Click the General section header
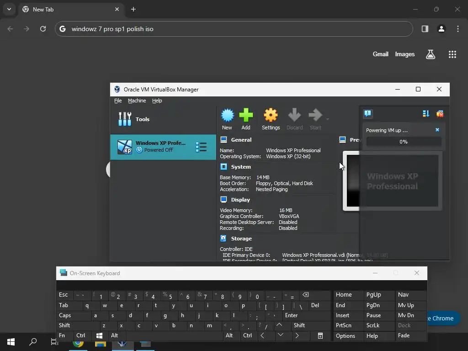 click(241, 140)
